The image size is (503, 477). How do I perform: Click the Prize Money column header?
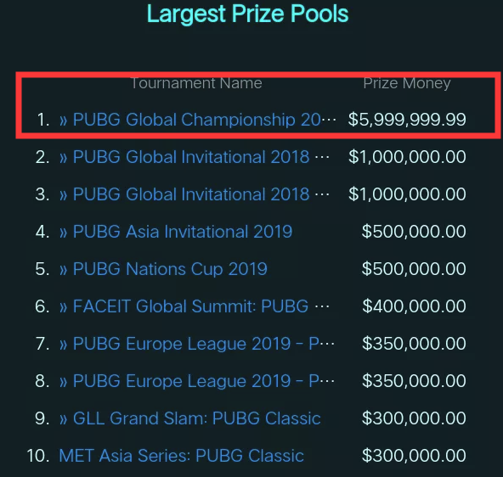tap(407, 84)
